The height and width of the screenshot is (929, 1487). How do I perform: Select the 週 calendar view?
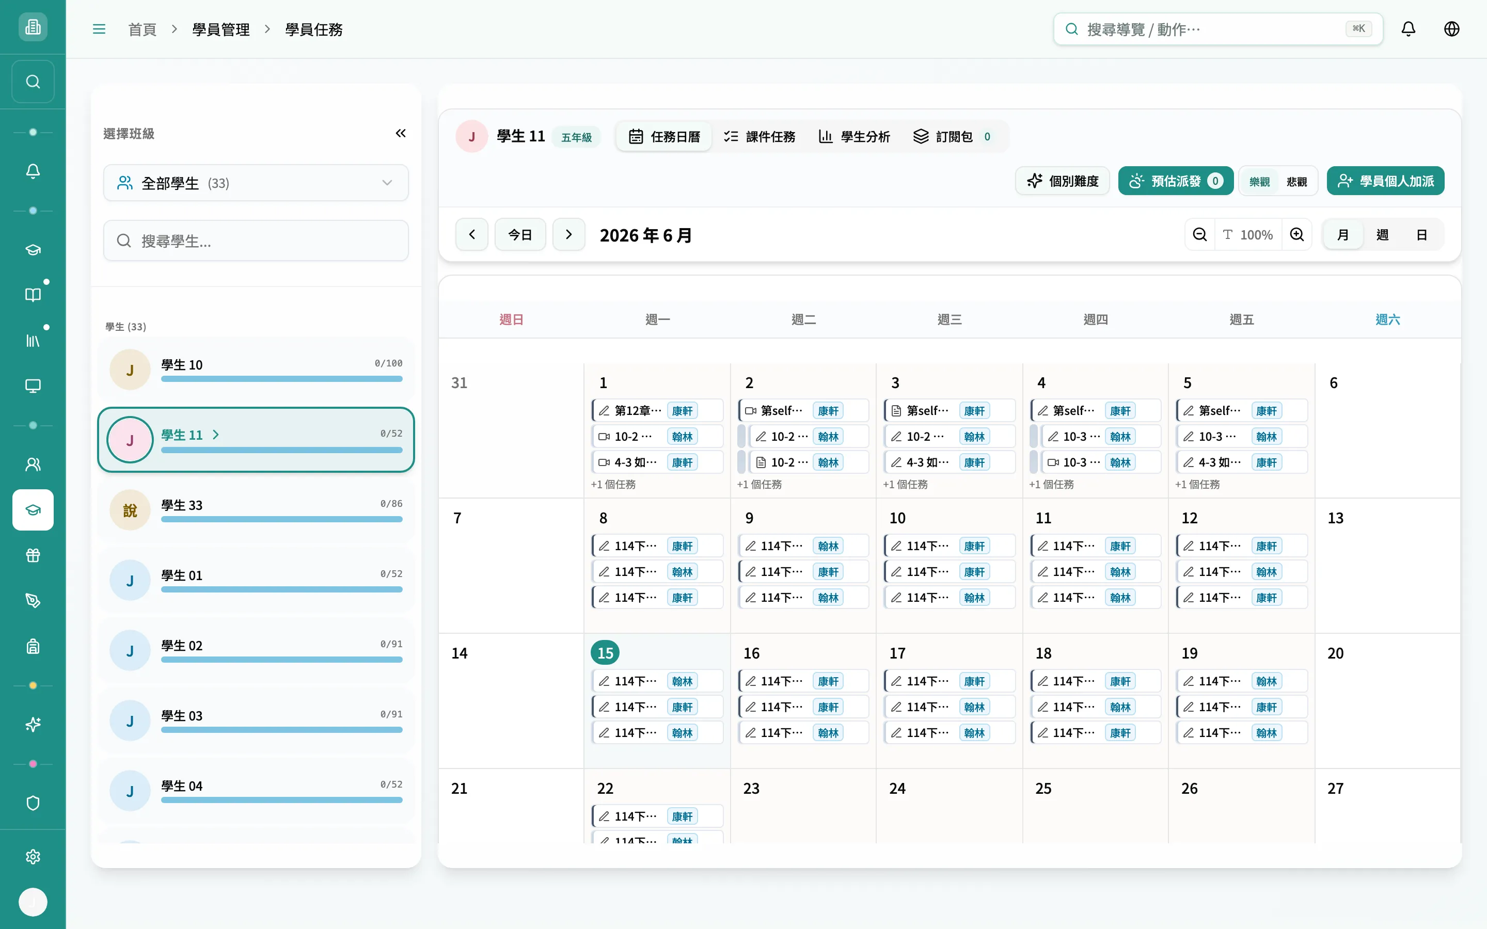click(1383, 235)
